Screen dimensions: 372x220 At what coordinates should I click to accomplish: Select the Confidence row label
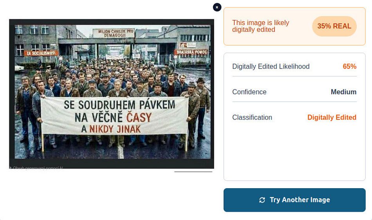pyautogui.click(x=249, y=92)
